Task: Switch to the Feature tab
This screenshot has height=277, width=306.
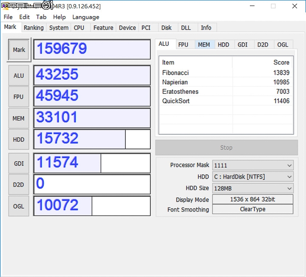Action: 103,28
